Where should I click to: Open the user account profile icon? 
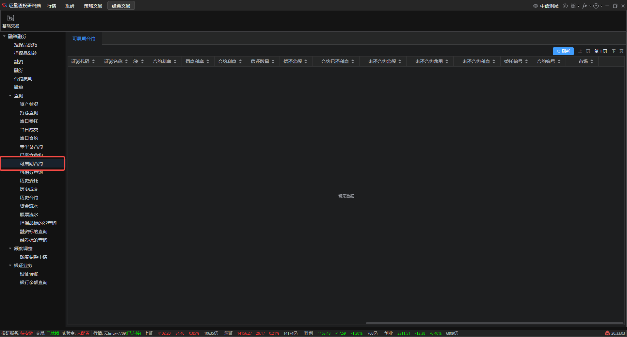coord(565,6)
